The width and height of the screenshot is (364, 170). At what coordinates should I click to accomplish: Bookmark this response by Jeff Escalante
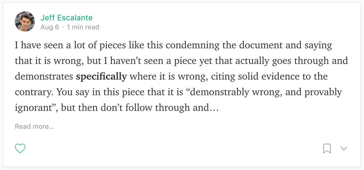[x=327, y=148]
